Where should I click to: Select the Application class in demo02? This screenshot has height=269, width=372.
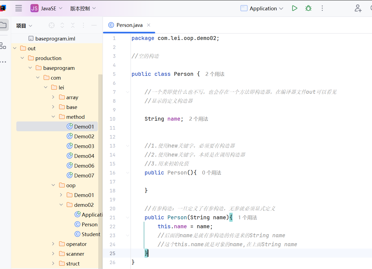(89, 215)
